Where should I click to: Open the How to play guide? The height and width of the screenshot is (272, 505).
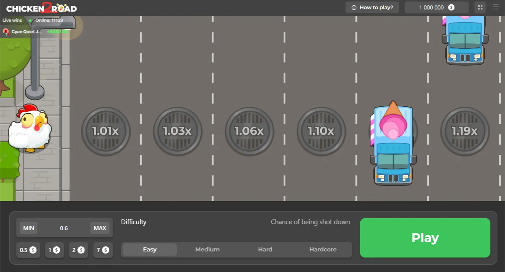click(372, 7)
